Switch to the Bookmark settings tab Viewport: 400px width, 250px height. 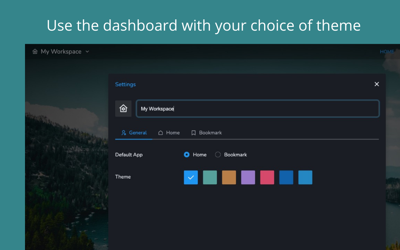click(x=206, y=132)
